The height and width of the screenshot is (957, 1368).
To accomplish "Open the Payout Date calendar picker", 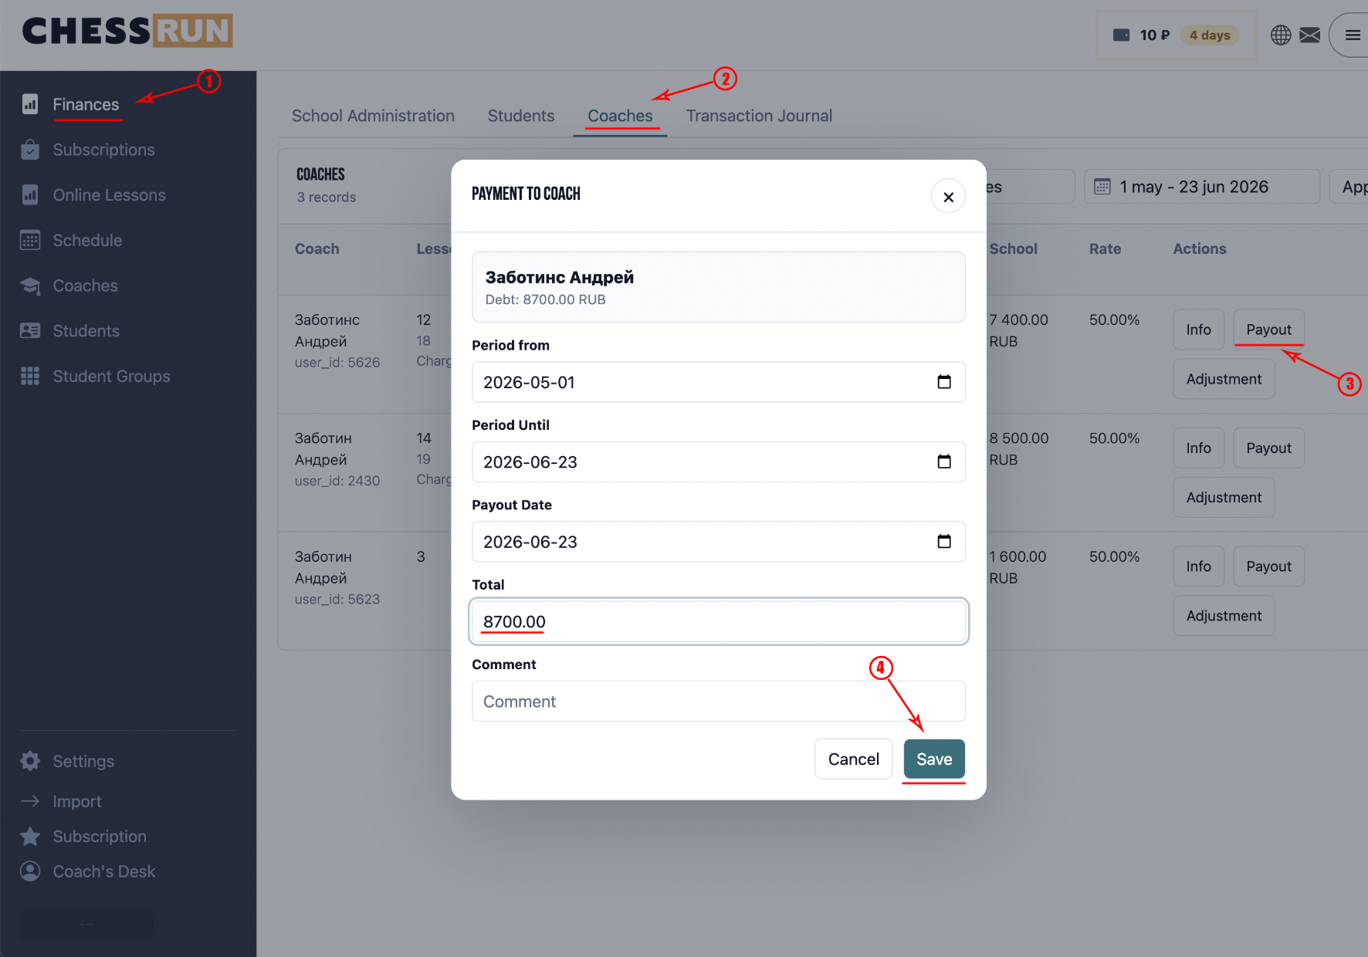I will pos(943,542).
